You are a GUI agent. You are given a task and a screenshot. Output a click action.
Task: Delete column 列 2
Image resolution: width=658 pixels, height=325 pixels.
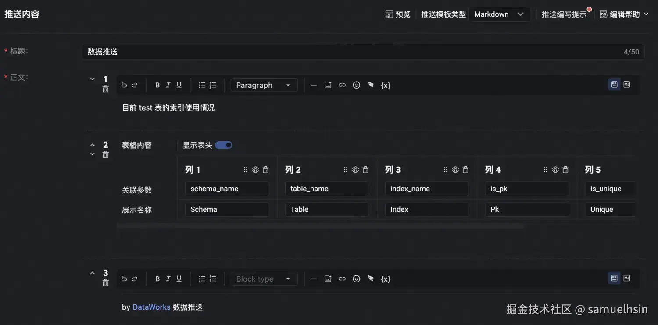[365, 170]
